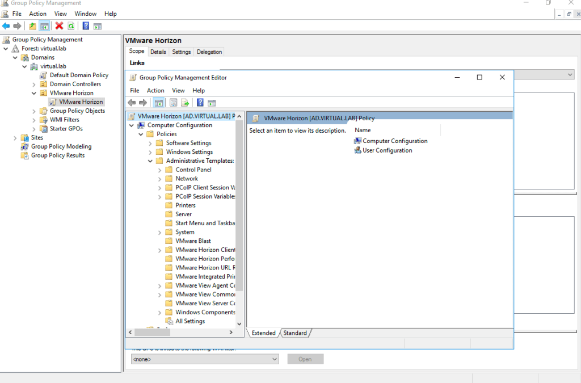Click right arrow of editor tree horizontal scrollbar
Viewport: 581px width, 383px height.
[231, 333]
